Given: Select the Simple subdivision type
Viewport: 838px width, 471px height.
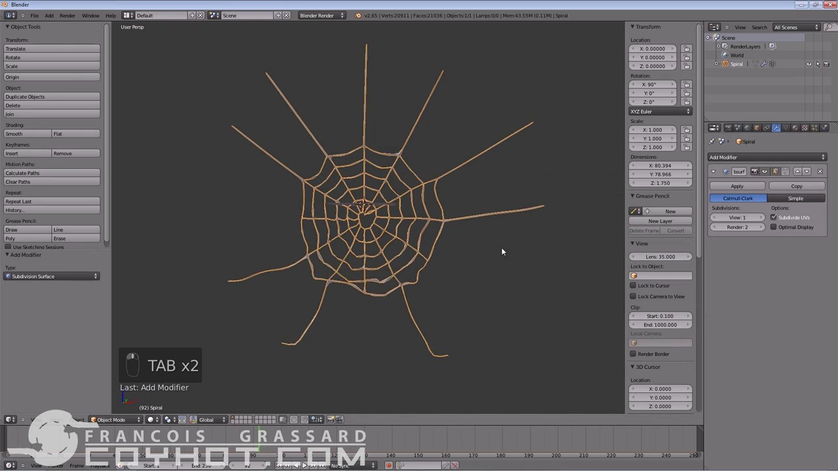Looking at the screenshot, I should click(x=795, y=198).
